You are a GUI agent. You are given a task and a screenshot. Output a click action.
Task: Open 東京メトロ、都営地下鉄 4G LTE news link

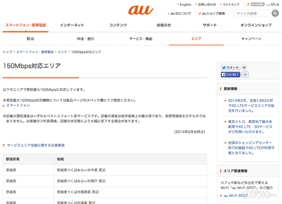coord(250,126)
